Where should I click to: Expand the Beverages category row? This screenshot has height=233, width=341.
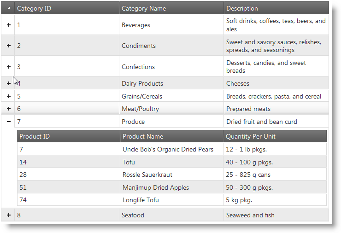[x=9, y=25]
